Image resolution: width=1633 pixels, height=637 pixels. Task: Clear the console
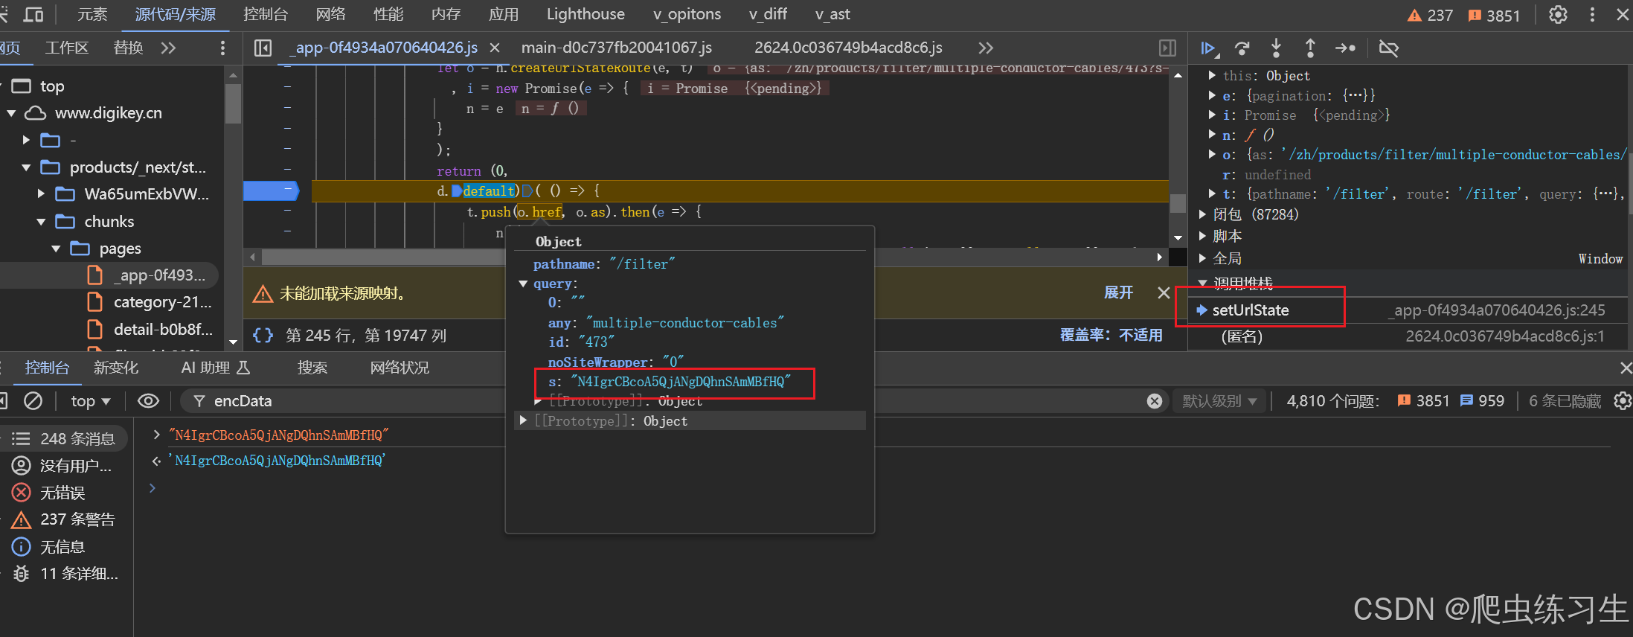[x=33, y=400]
